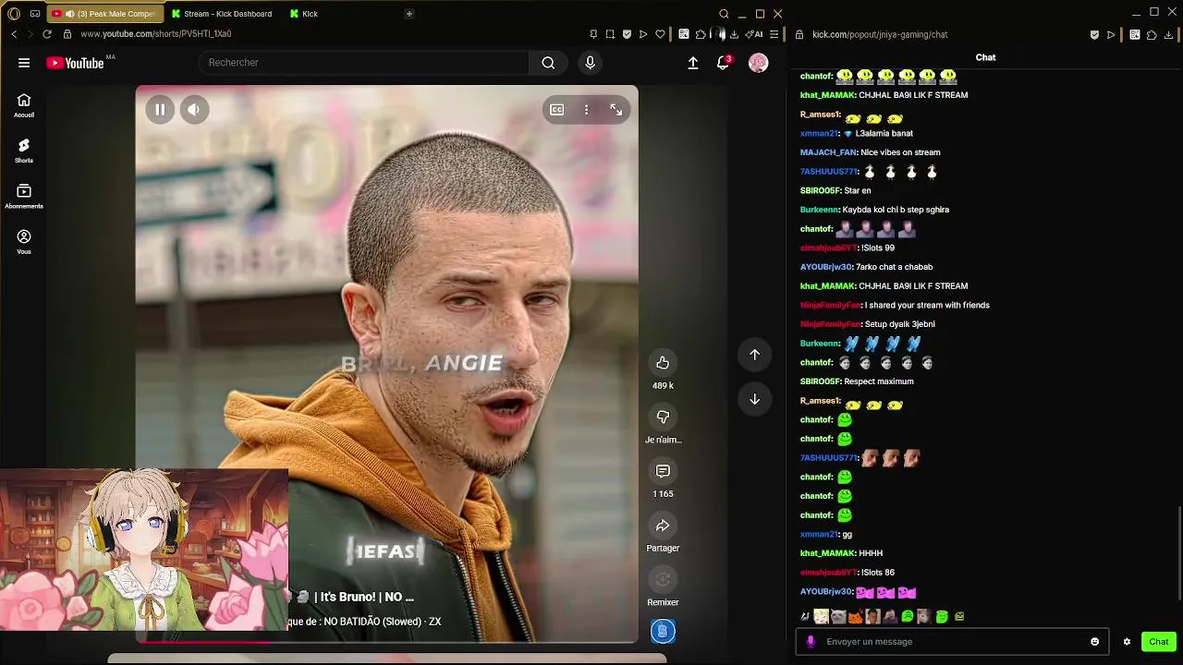Pause the playing Short
Viewport: 1183px width, 665px height.
click(x=160, y=110)
